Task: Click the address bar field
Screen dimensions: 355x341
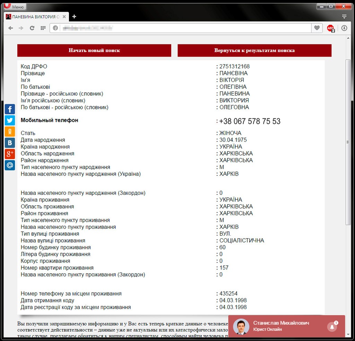Action: pyautogui.click(x=184, y=28)
